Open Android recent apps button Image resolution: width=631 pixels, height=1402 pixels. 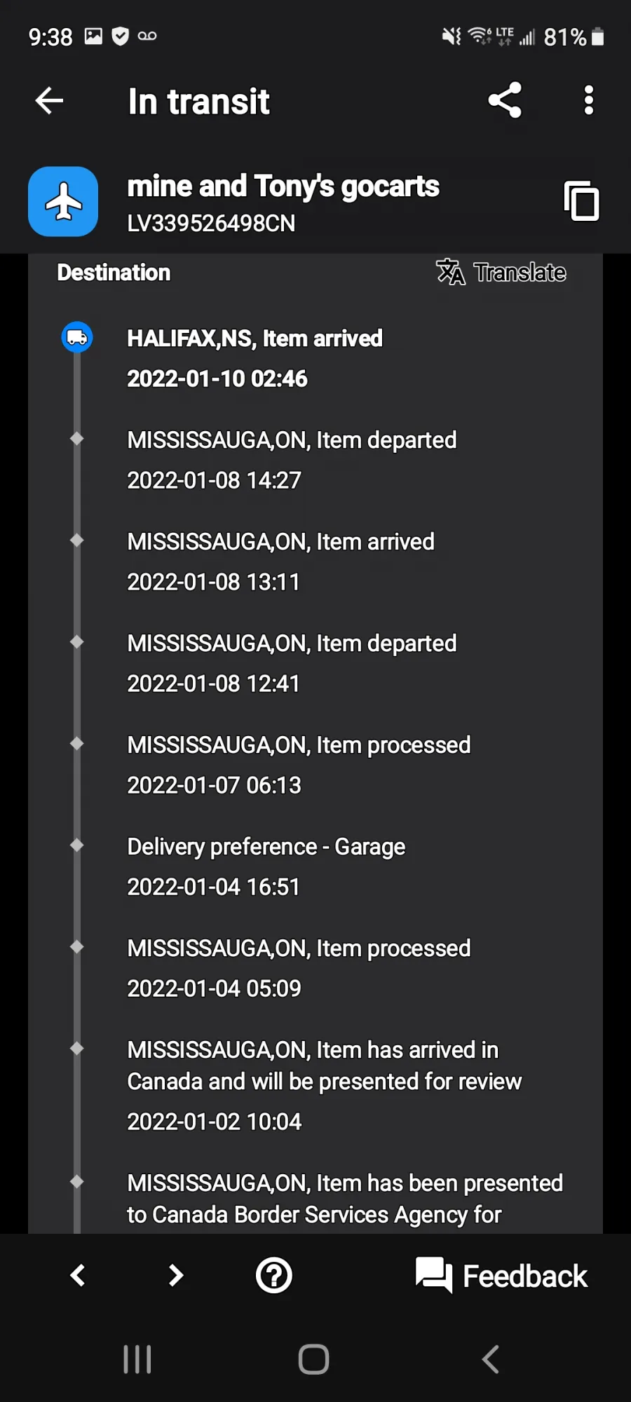click(x=137, y=1359)
